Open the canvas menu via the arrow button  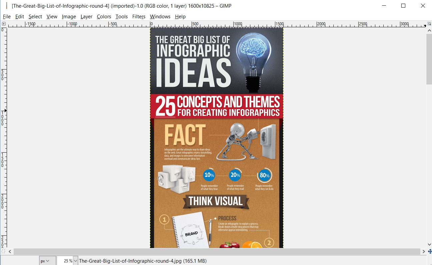[x=4, y=24]
